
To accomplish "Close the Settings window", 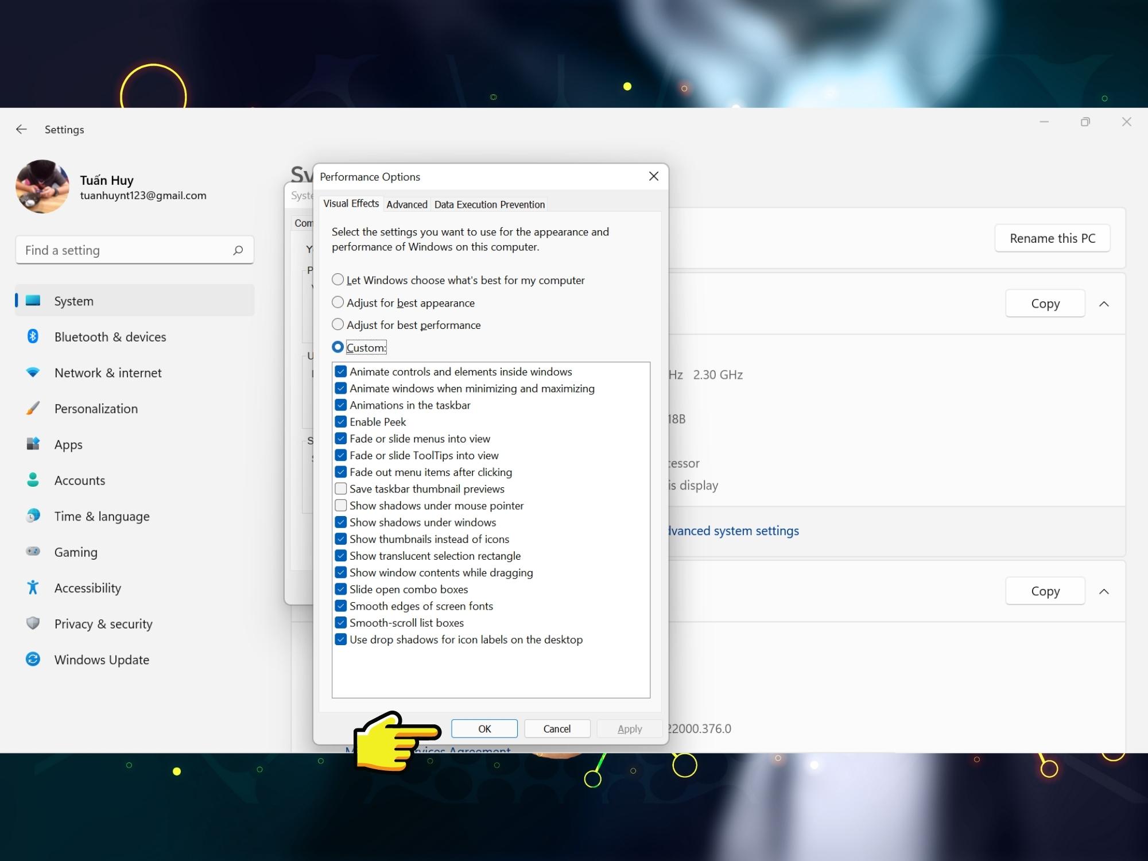I will pyautogui.click(x=1126, y=122).
